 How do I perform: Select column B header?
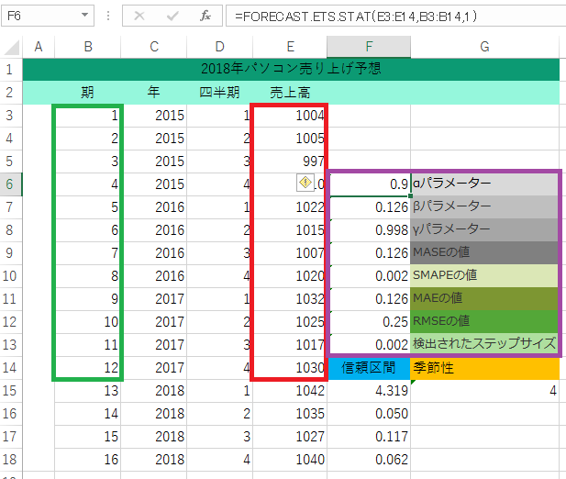tap(88, 47)
